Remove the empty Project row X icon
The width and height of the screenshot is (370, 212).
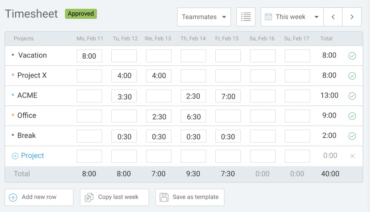(352, 156)
